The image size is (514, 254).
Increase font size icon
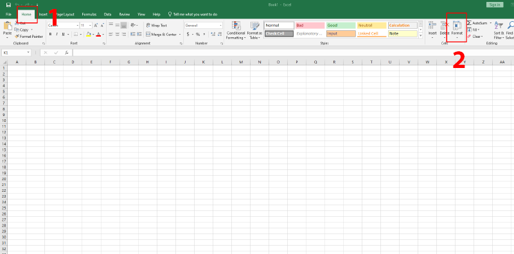click(x=96, y=25)
